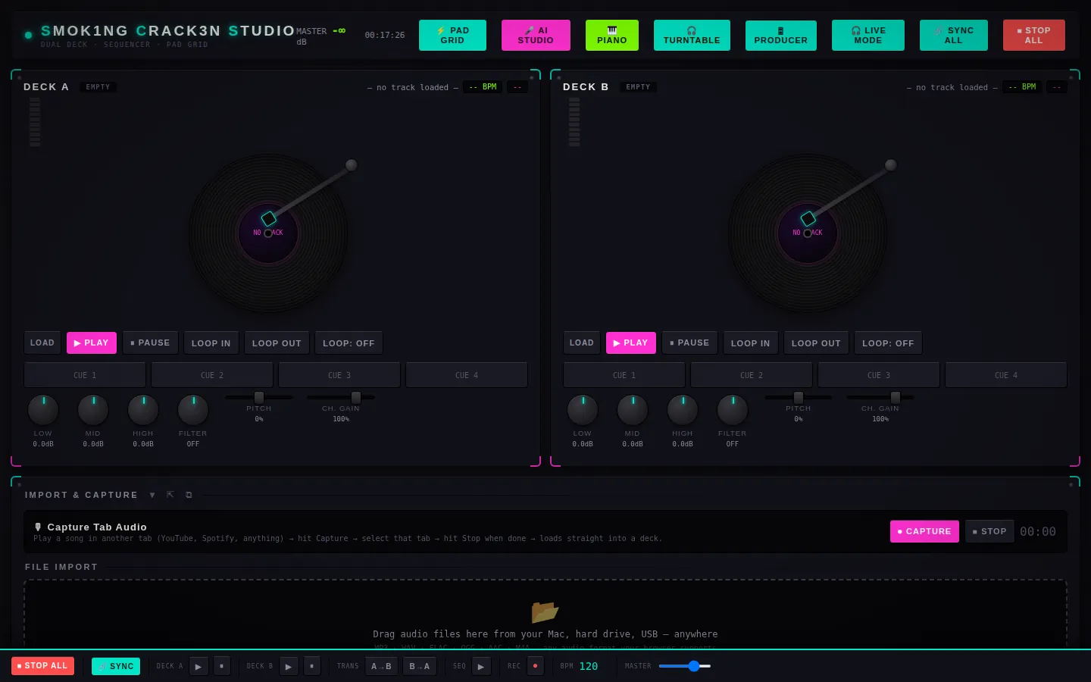Viewport: 1091px width, 682px height.
Task: Set Loop In on Deck A
Action: tap(211, 343)
